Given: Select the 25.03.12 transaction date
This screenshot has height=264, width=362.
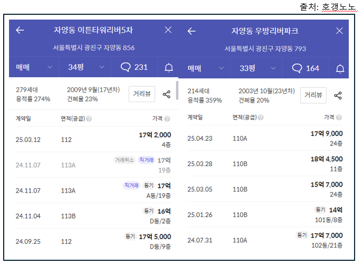Looking at the screenshot, I should point(28,140).
